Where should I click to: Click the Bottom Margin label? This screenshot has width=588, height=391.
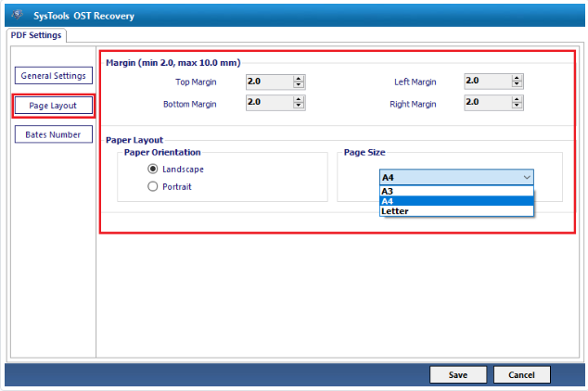click(x=190, y=104)
